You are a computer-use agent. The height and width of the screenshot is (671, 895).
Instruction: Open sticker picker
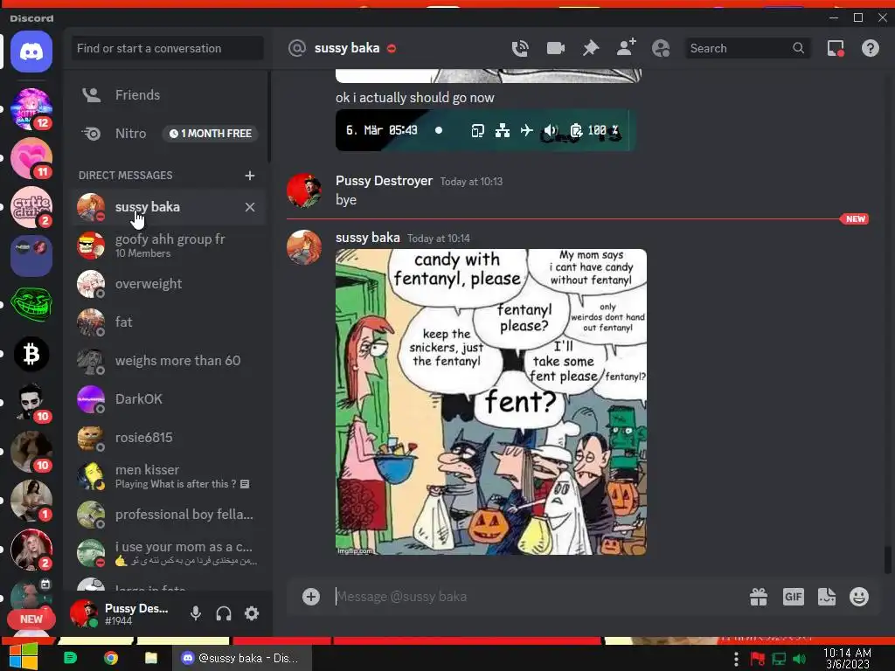[827, 597]
